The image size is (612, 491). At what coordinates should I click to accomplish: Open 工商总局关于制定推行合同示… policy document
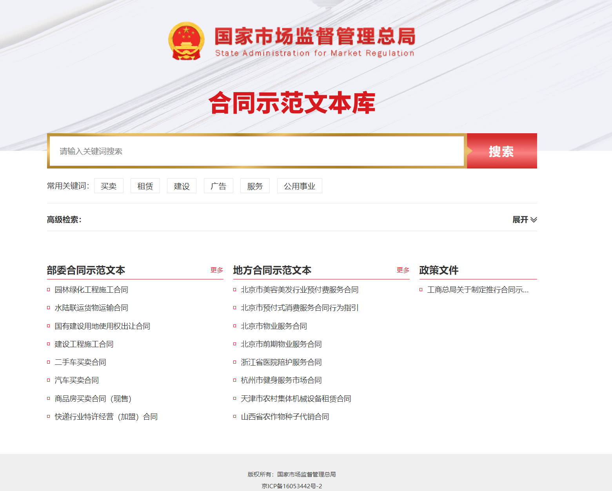pyautogui.click(x=478, y=290)
